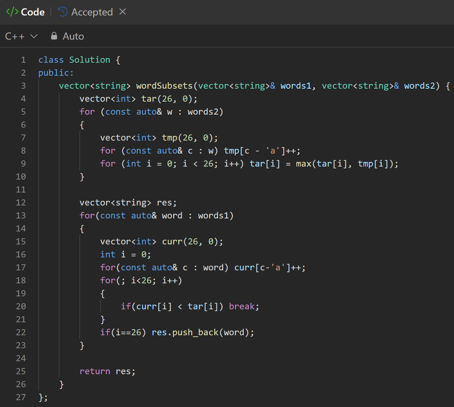Place cursor on return res statement
454x407 pixels.
point(107,371)
